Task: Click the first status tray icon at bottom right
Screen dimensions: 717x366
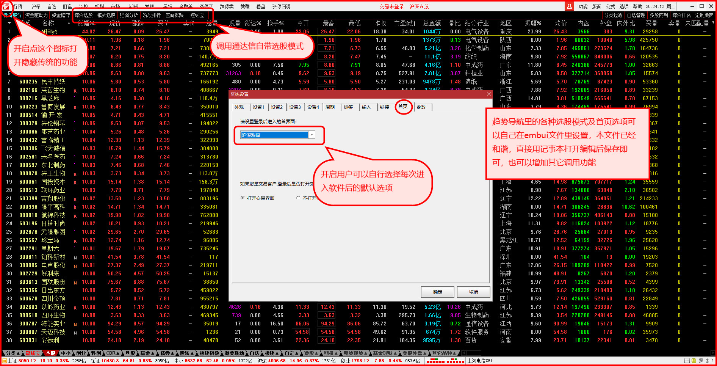Action: pyautogui.click(x=687, y=361)
